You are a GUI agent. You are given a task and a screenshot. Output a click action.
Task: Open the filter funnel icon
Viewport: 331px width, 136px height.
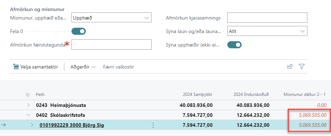302,67
